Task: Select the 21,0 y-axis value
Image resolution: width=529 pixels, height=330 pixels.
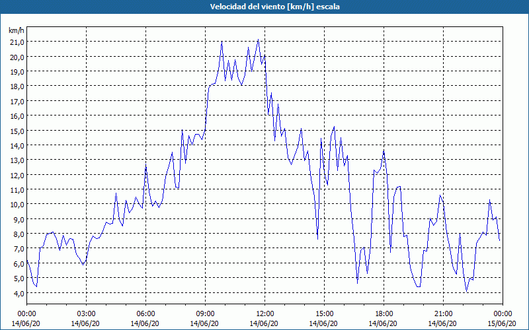Action: (17, 42)
